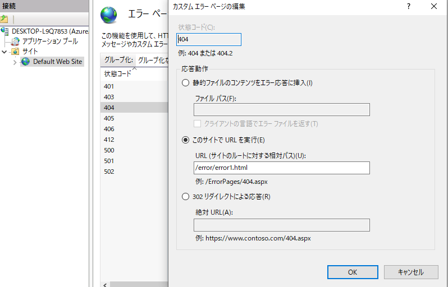Click the キャンセル button

[x=411, y=272]
